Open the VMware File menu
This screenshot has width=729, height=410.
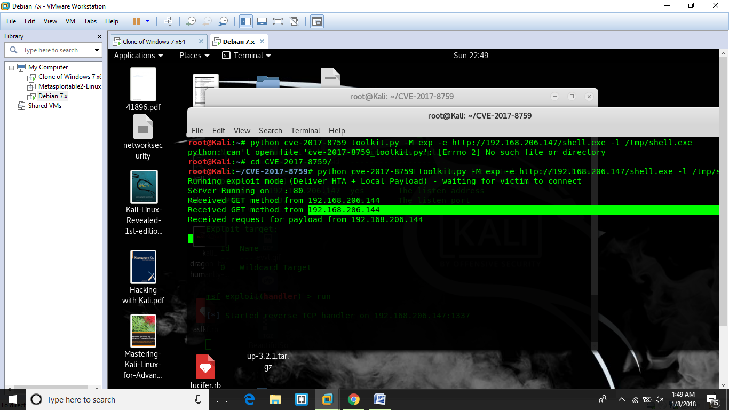pos(11,21)
